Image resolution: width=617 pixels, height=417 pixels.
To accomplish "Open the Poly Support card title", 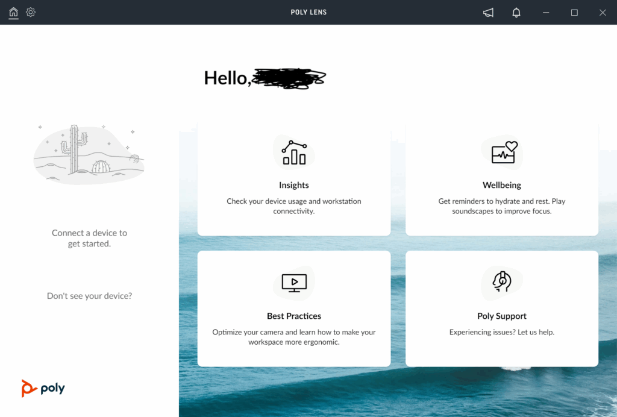I will point(502,316).
